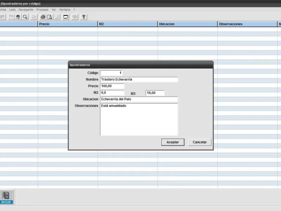281x211 pixels.
Task: Click the grayed blank page toolbar icon
Action: coord(57,17)
